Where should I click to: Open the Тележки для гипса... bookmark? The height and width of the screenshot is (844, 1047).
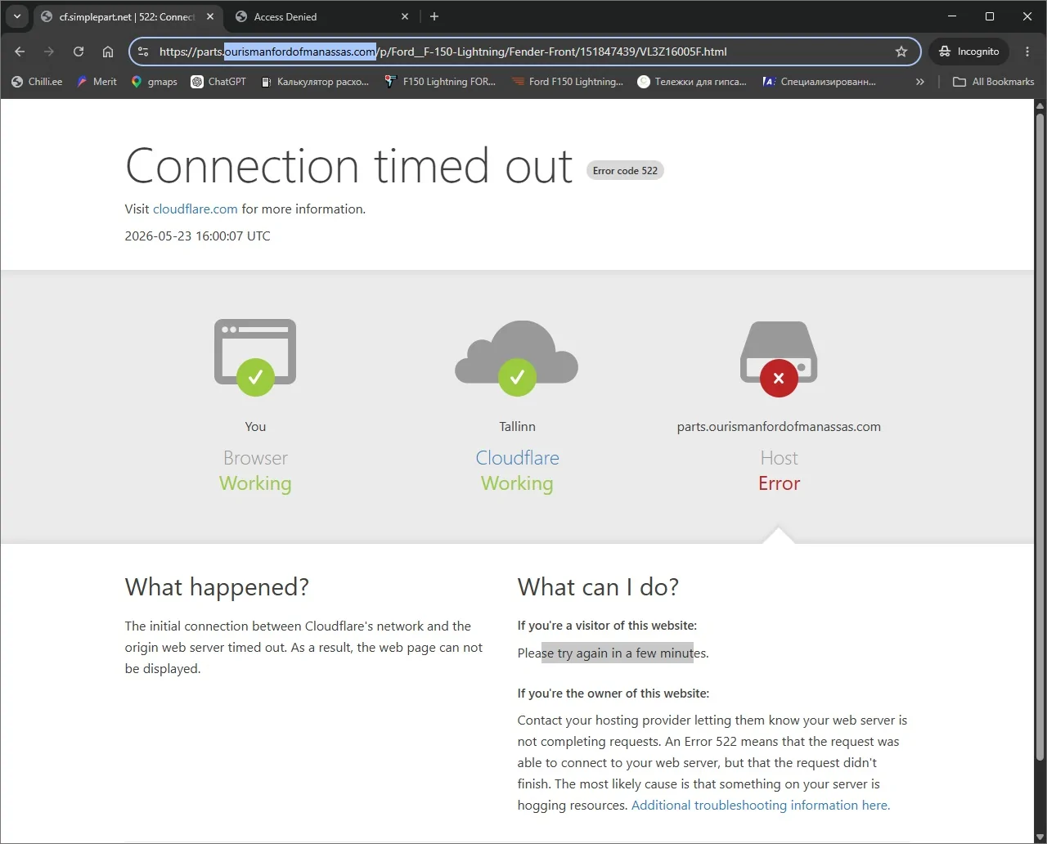[692, 82]
